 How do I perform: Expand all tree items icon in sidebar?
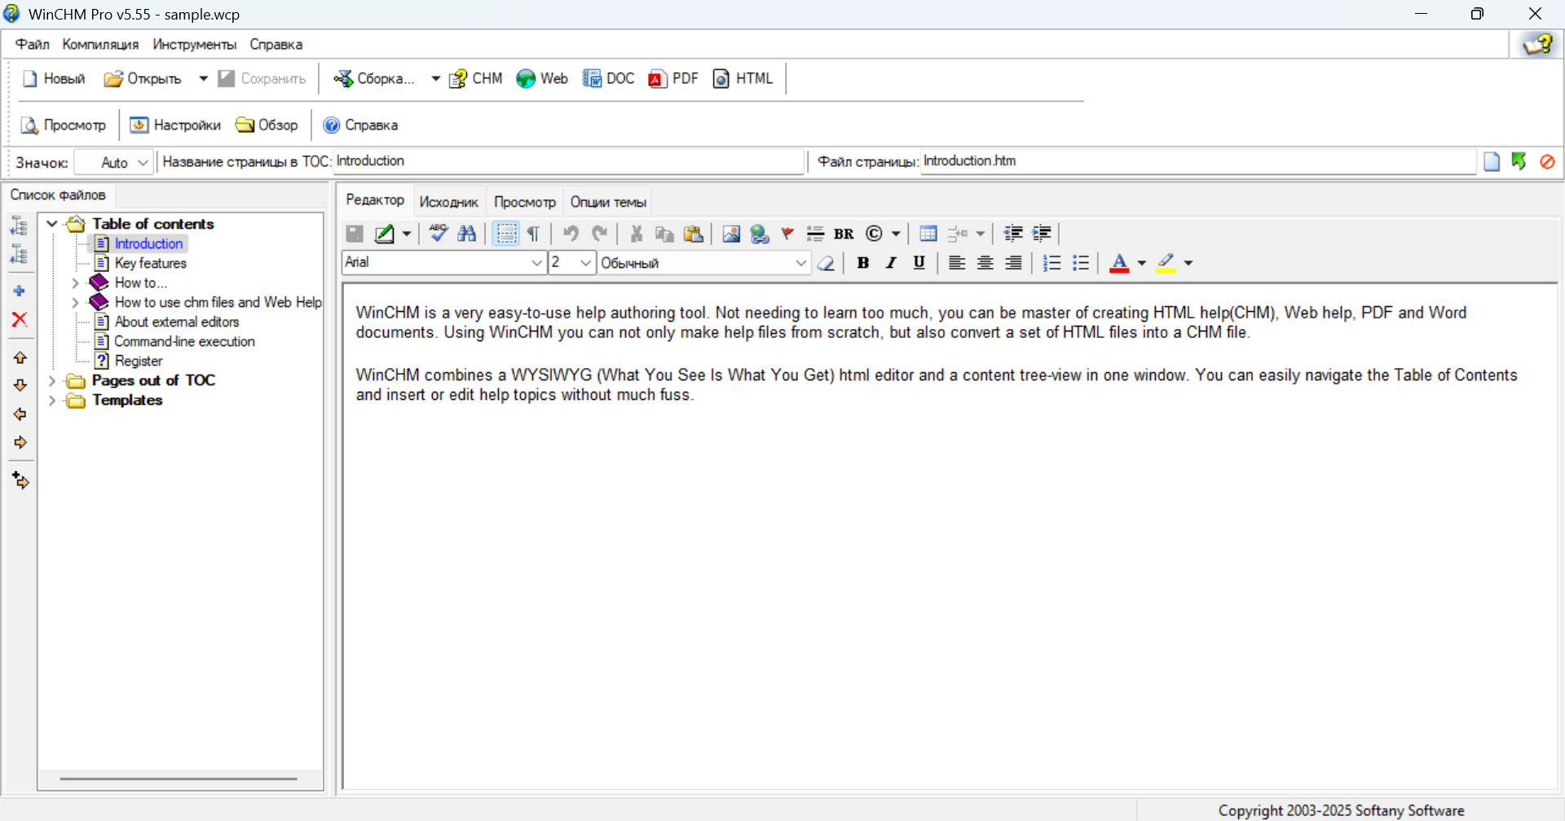(x=20, y=226)
